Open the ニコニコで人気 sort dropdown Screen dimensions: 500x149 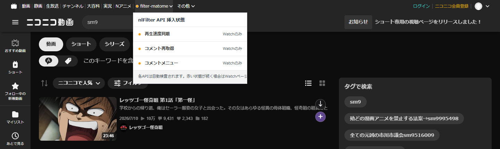coord(79,83)
